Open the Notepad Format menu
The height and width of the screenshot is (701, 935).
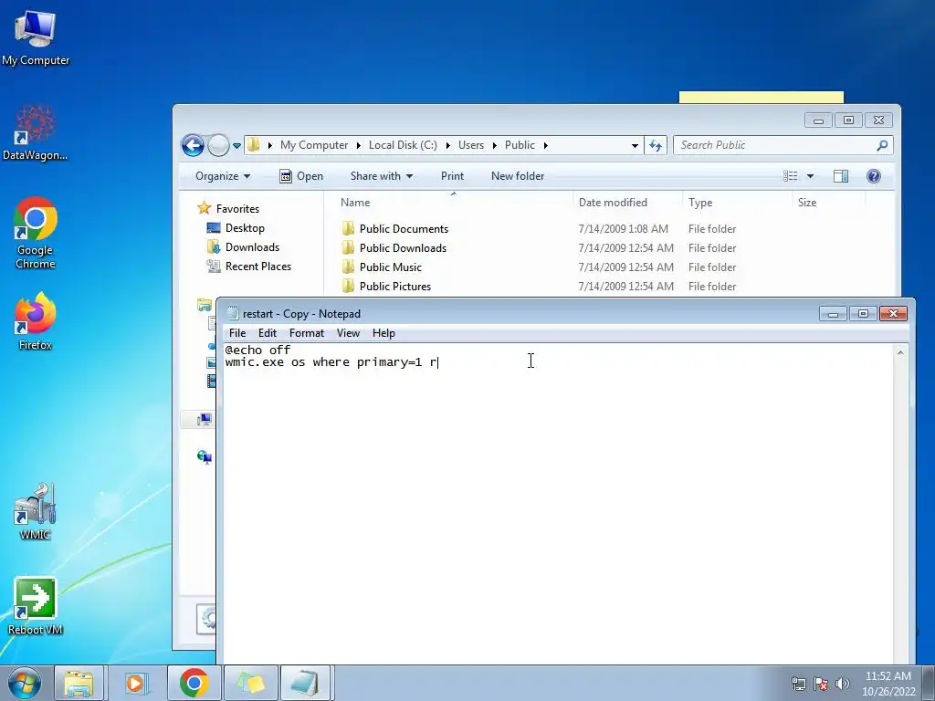click(307, 333)
